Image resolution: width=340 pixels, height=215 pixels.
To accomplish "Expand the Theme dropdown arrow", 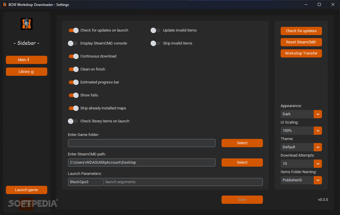I will coord(318,147).
